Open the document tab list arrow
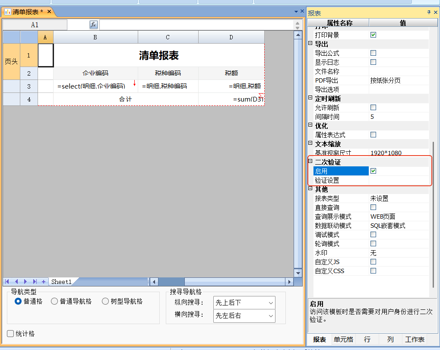 [x=296, y=12]
